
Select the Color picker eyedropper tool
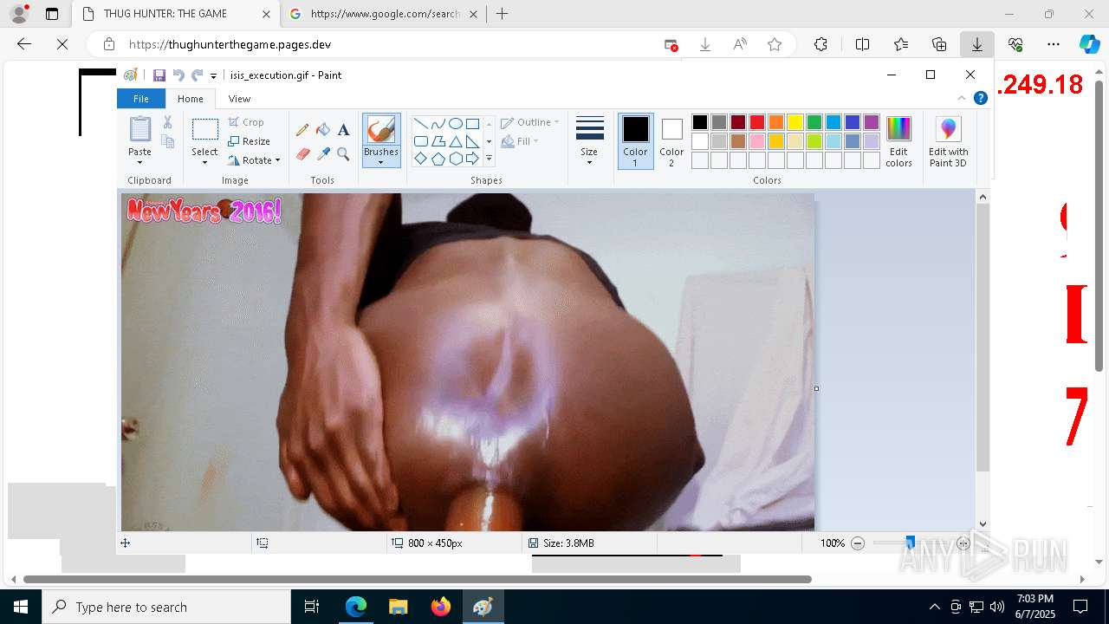tap(323, 154)
